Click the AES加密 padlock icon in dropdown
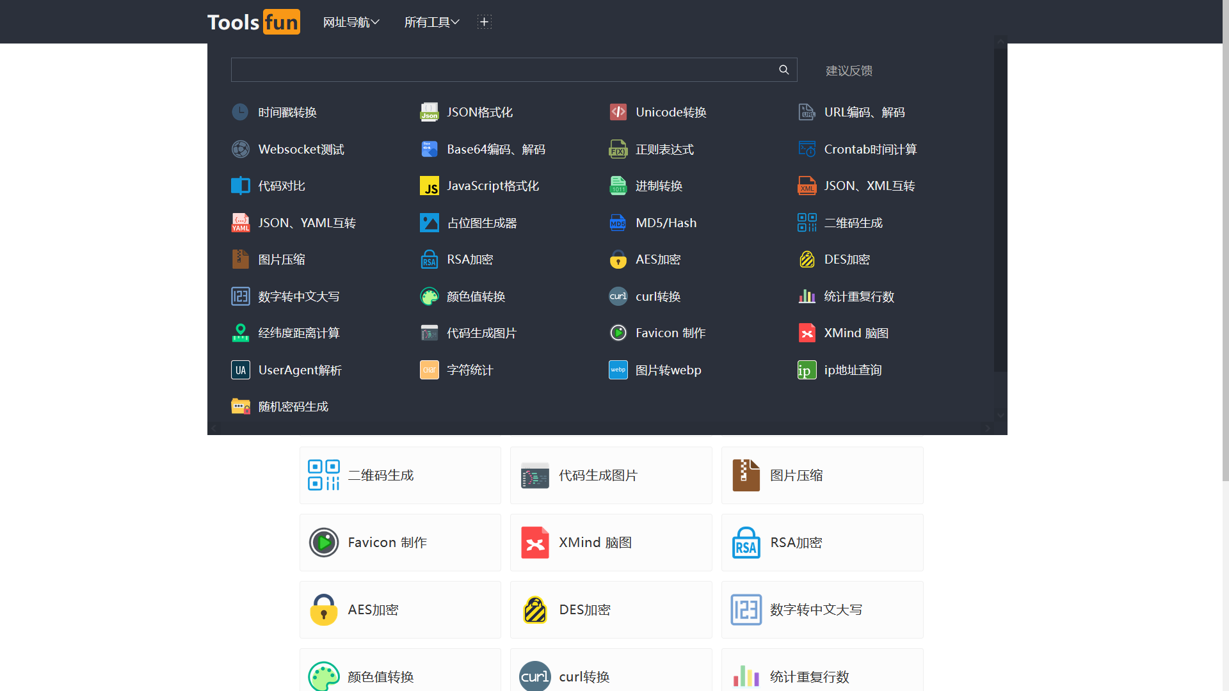The width and height of the screenshot is (1229, 691). [x=618, y=259]
